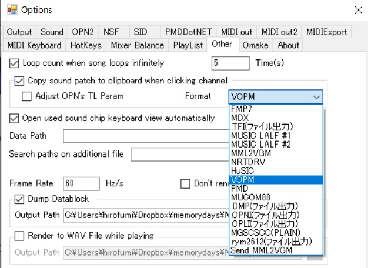
Task: Collapse the Format combo box arrow
Action: (x=316, y=97)
